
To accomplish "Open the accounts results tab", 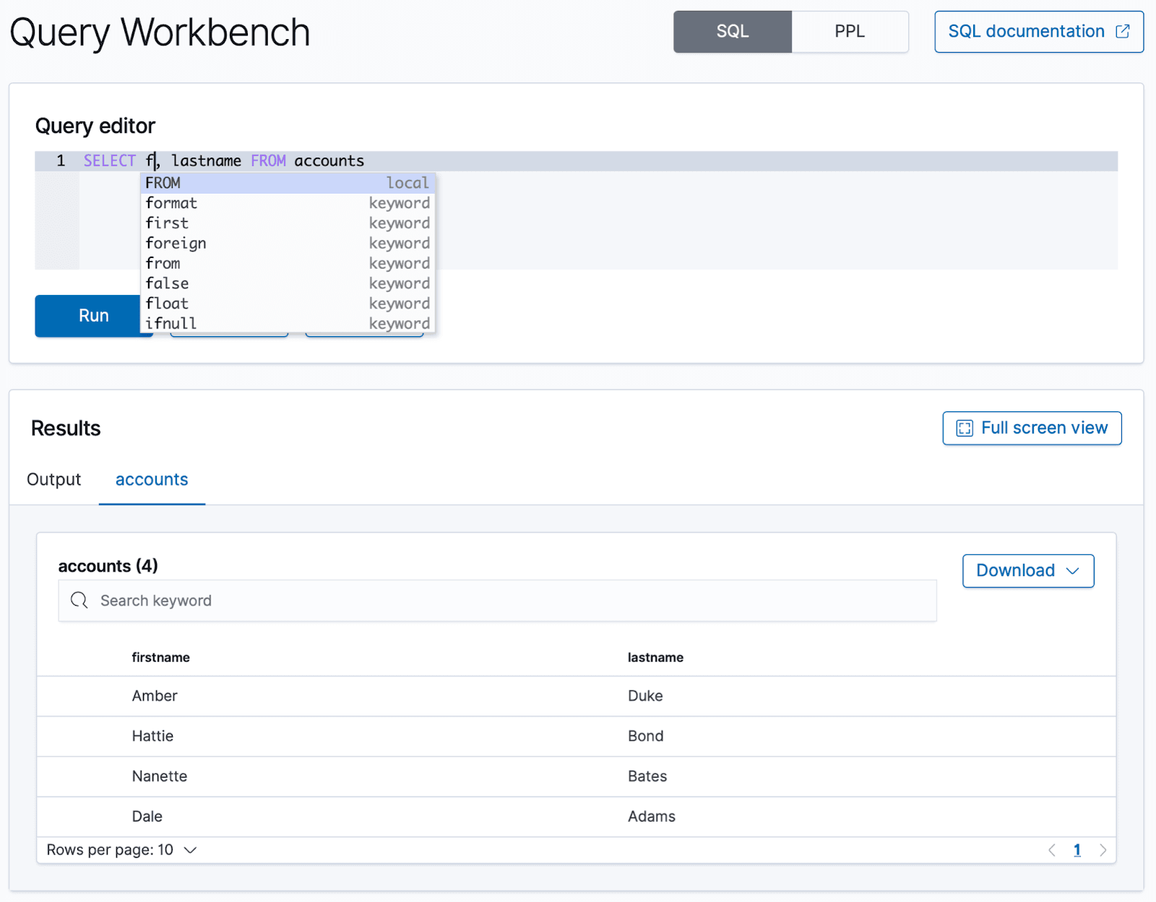I will coord(152,480).
